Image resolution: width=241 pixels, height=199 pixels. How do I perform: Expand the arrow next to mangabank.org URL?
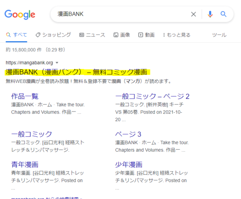57,63
